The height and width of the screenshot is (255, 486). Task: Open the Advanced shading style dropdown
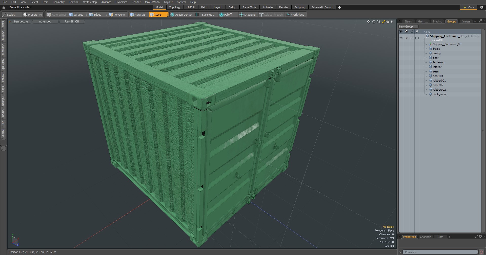point(45,22)
